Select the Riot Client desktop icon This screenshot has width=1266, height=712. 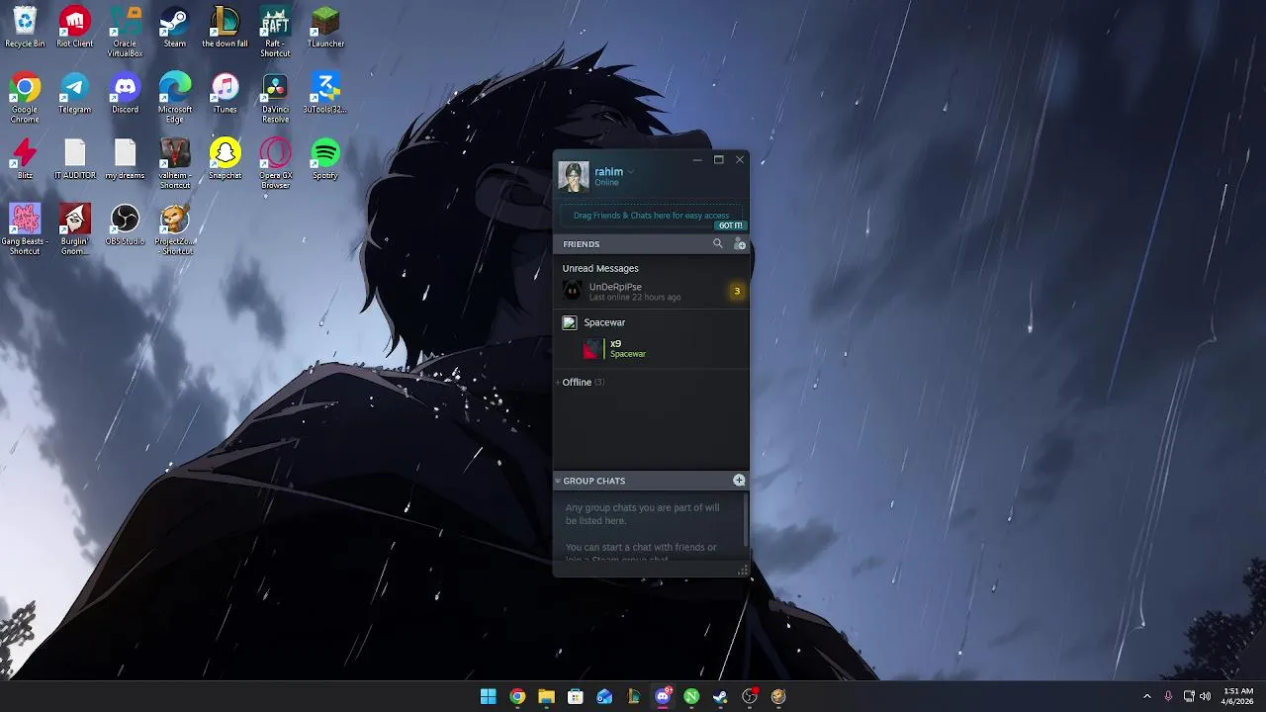pos(75,27)
